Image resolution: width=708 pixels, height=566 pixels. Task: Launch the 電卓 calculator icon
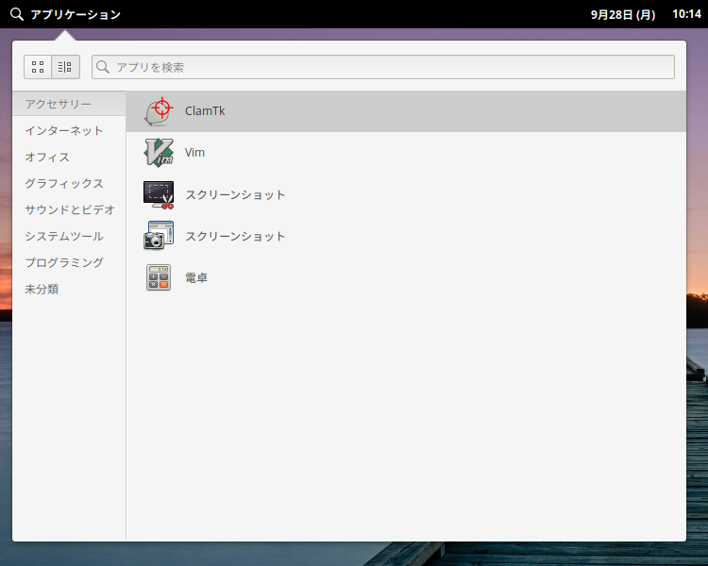(159, 277)
